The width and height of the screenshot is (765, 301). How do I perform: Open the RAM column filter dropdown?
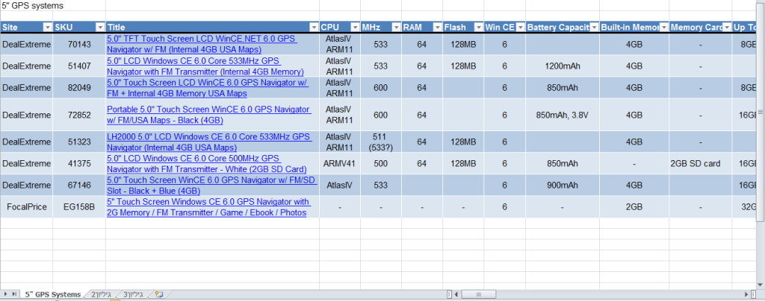coord(438,28)
